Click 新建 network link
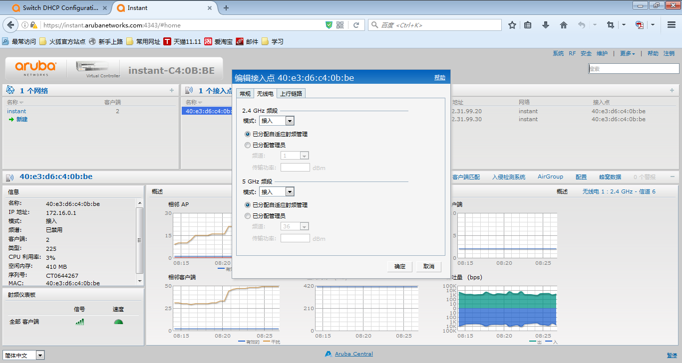The width and height of the screenshot is (682, 363). (x=22, y=119)
